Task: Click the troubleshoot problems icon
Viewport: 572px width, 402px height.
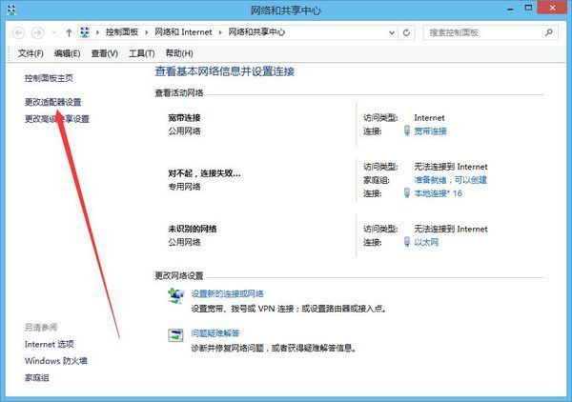Action: point(175,335)
